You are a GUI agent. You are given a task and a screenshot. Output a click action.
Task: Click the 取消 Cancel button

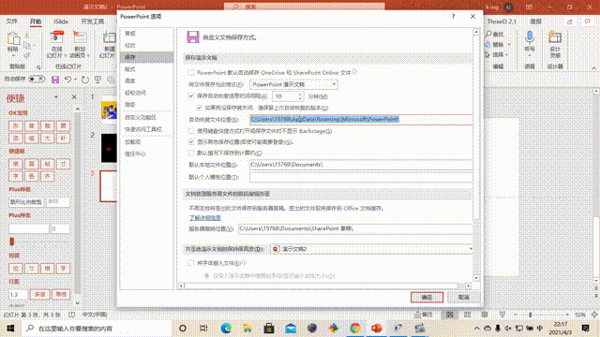click(463, 298)
